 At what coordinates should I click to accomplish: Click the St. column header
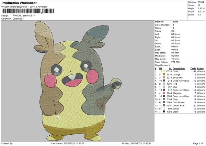(170, 69)
